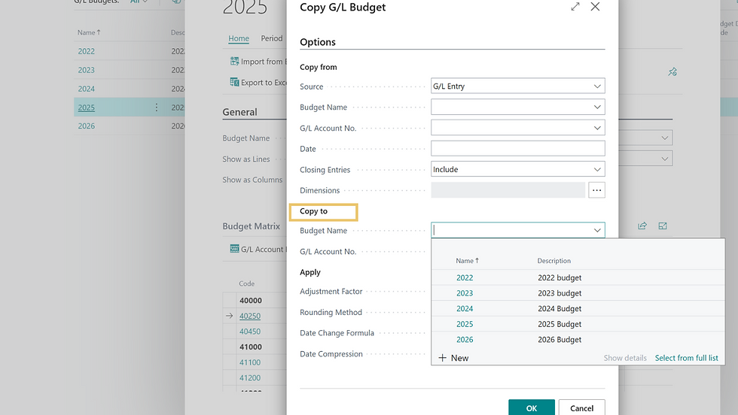738x415 pixels.
Task: Click the Import from Excel icon
Action: [234, 61]
